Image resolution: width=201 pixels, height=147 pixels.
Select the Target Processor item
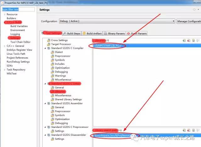coord(61,44)
